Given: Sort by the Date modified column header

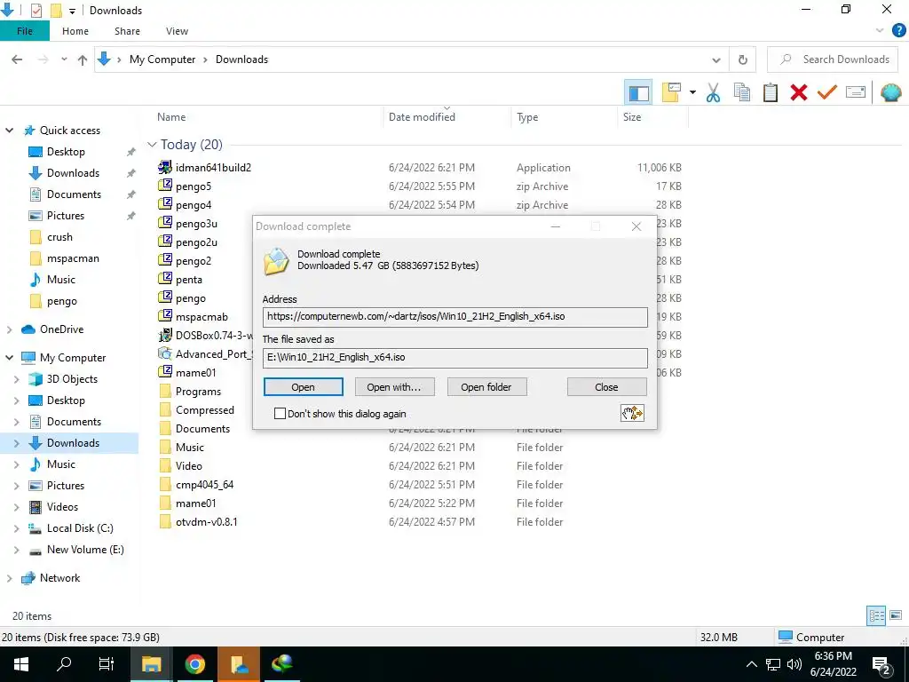Looking at the screenshot, I should click(422, 117).
